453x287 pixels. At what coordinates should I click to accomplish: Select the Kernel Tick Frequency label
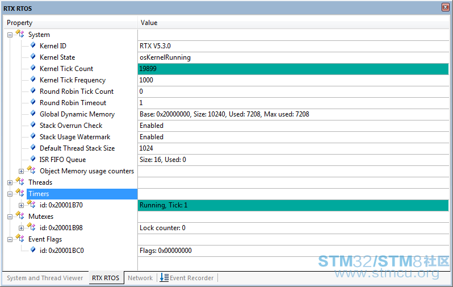73,80
